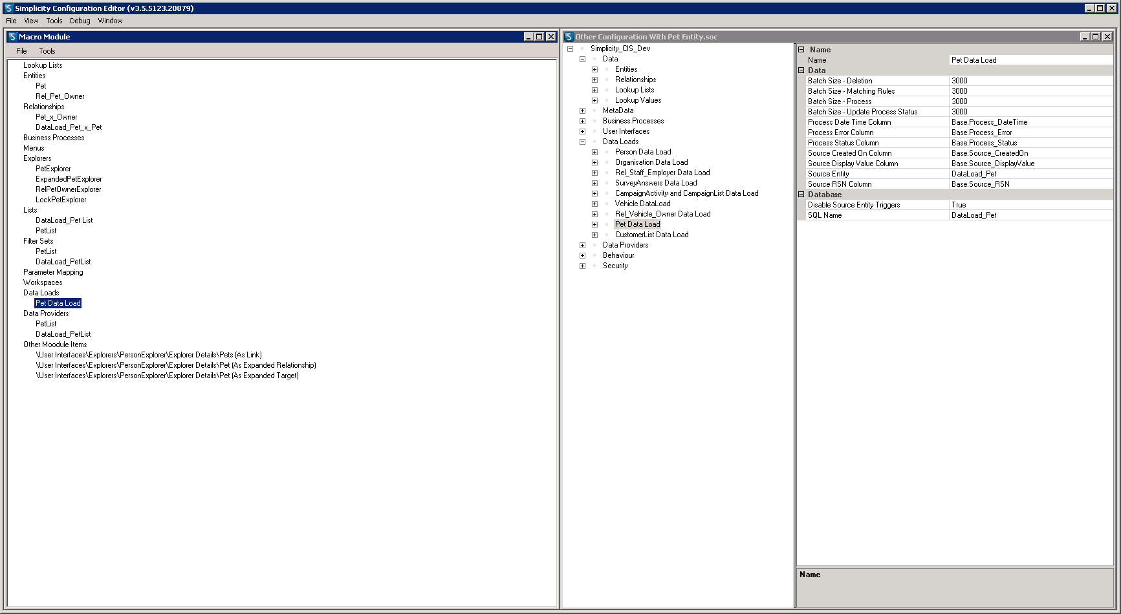Expand the Behaviour node
Screen dimensions: 1121x614
click(x=582, y=255)
